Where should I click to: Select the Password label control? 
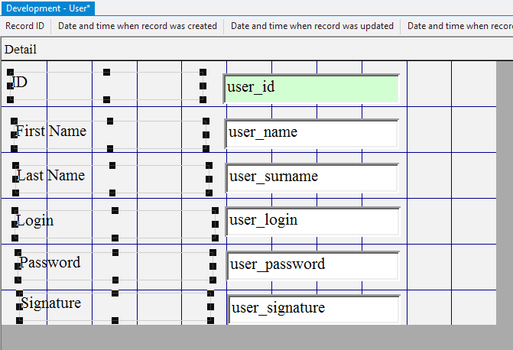tap(50, 262)
